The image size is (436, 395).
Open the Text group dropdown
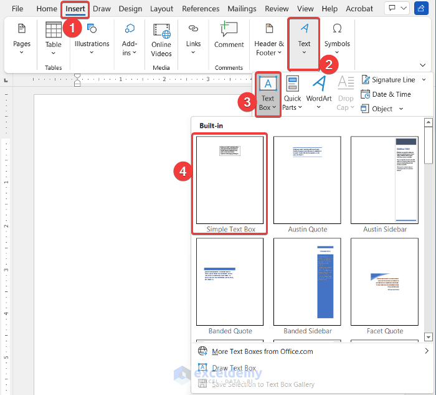(304, 43)
